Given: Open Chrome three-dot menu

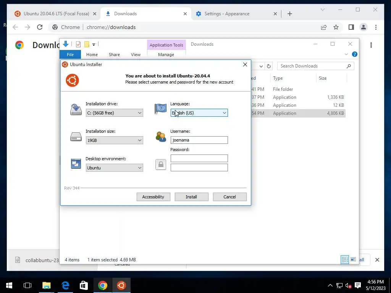Looking at the screenshot, I should point(376,27).
